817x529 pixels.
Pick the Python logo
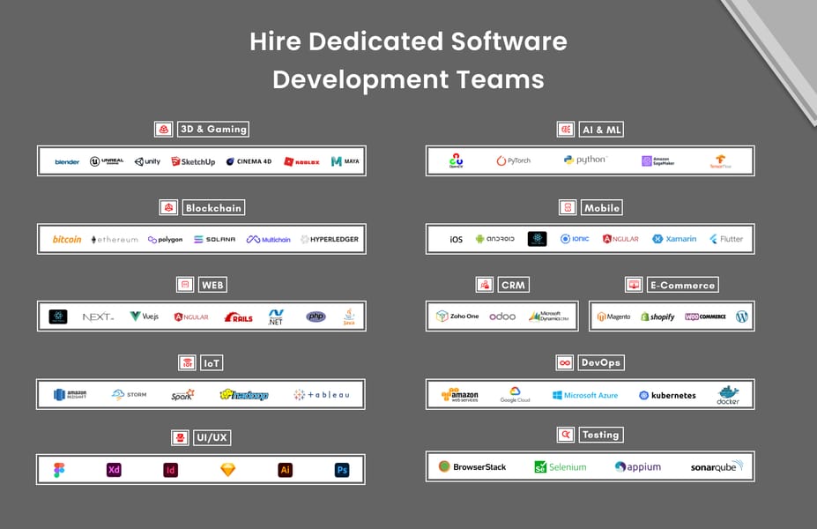pyautogui.click(x=586, y=160)
